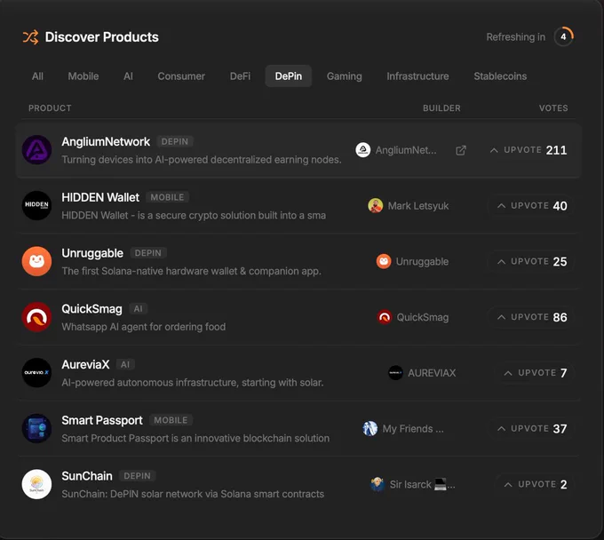Click 'The first Solana-native hardware wallet' description
This screenshot has height=540, width=604.
(x=192, y=271)
